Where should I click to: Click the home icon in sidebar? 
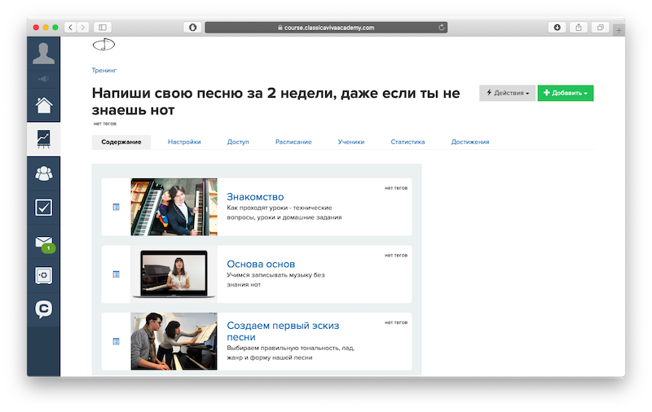tap(45, 105)
